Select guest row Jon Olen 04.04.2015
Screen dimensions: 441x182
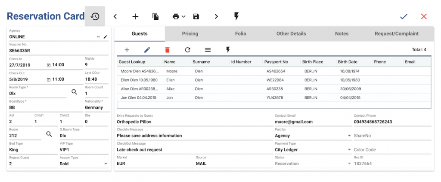point(274,97)
